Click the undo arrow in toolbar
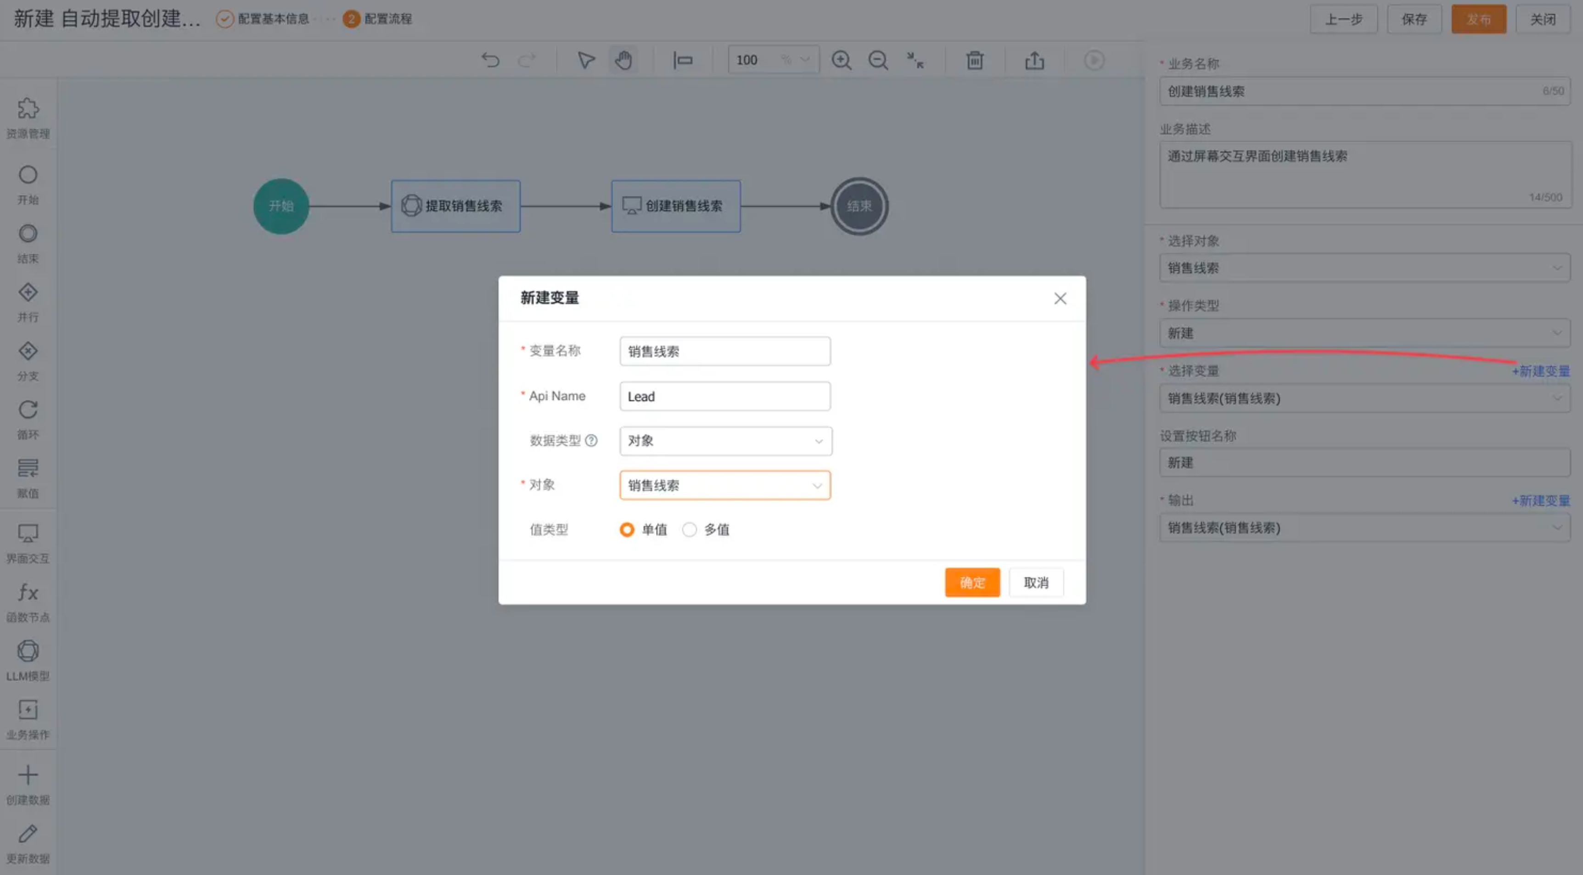The image size is (1583, 875). pos(490,60)
